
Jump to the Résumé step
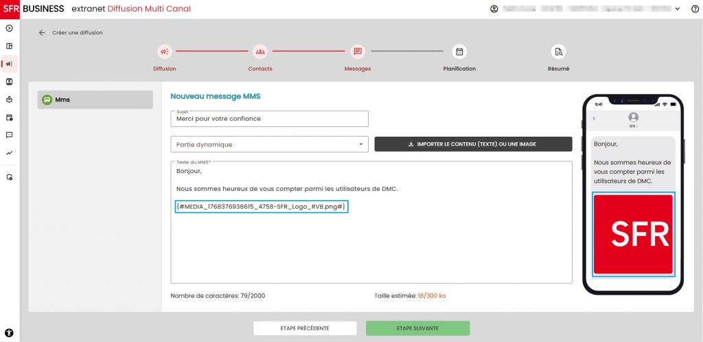point(558,52)
